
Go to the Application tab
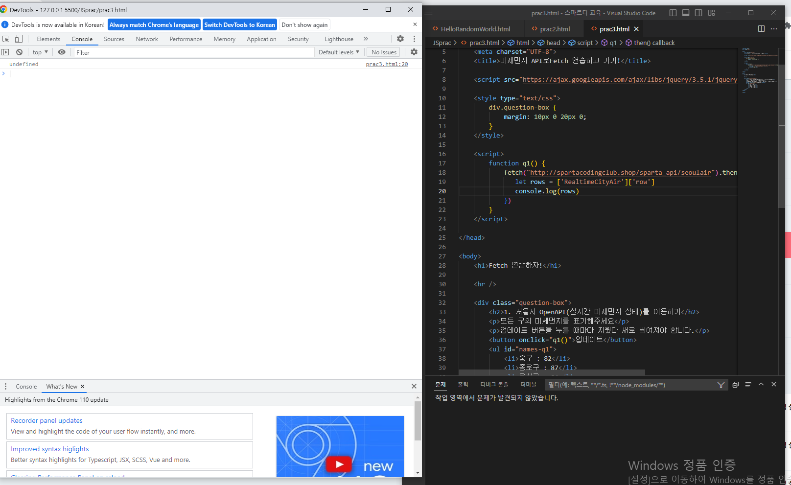pyautogui.click(x=261, y=39)
